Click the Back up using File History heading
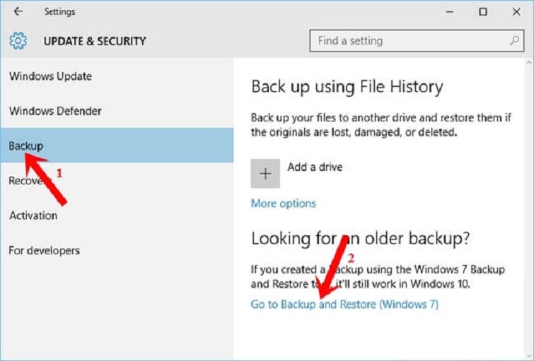This screenshot has height=361, width=534. click(347, 87)
